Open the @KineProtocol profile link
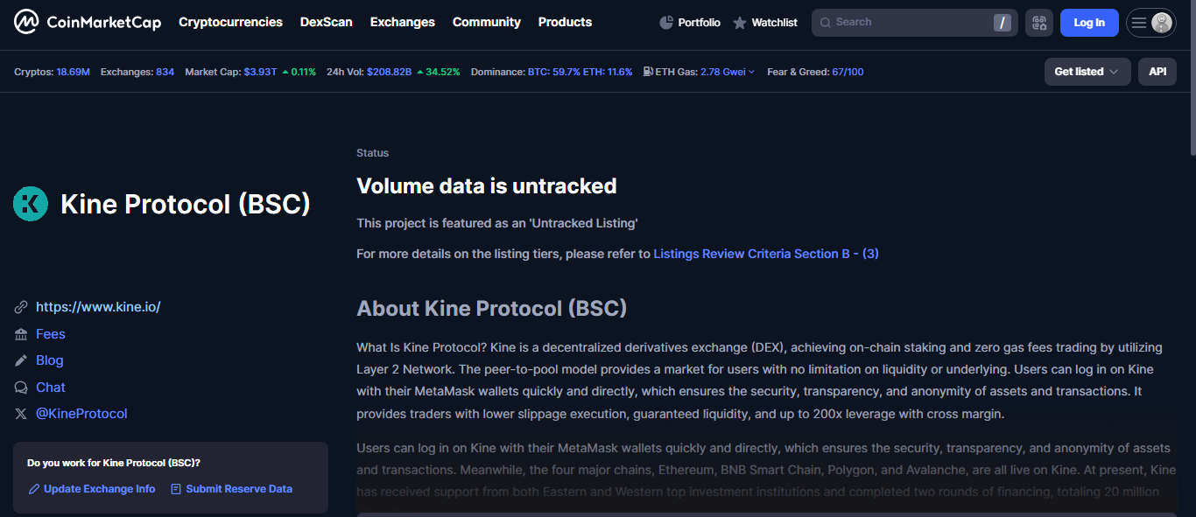1196x517 pixels. 81,414
